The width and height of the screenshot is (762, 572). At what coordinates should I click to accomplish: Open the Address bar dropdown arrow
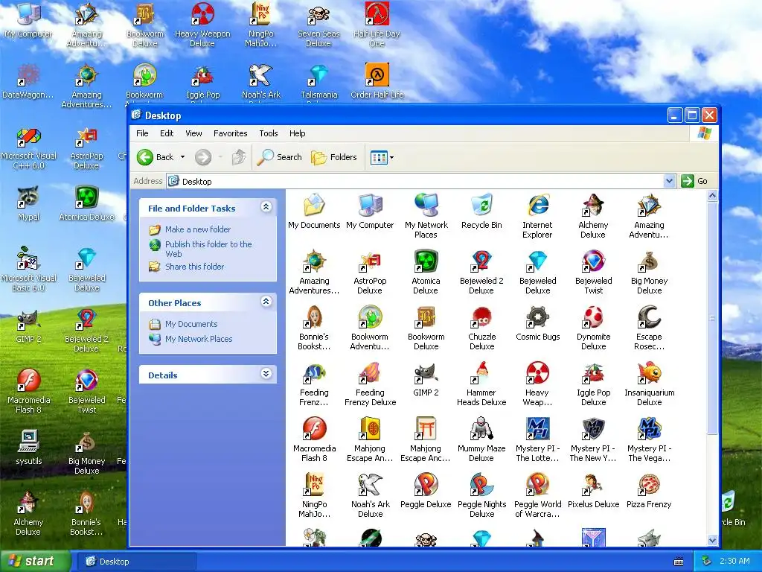pyautogui.click(x=669, y=181)
